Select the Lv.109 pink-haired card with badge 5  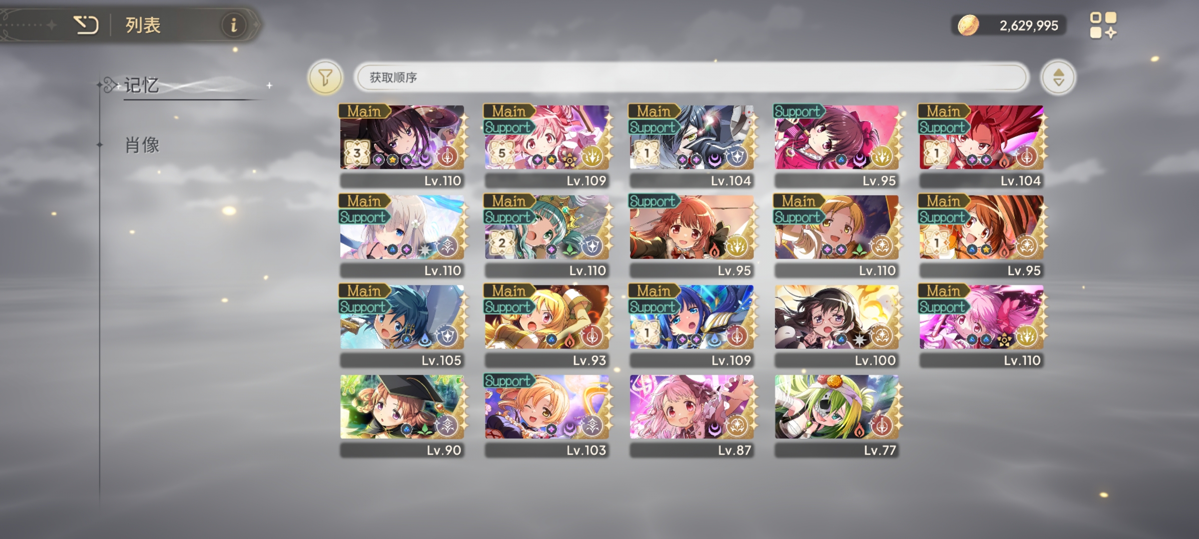(547, 146)
